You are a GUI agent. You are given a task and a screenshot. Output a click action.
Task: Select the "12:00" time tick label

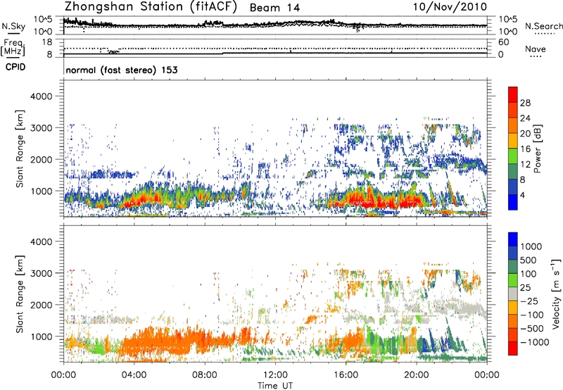[275, 375]
